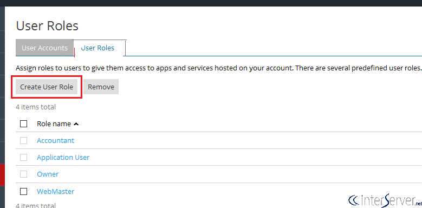Open the WebMaster role link
This screenshot has width=422, height=208.
point(55,191)
